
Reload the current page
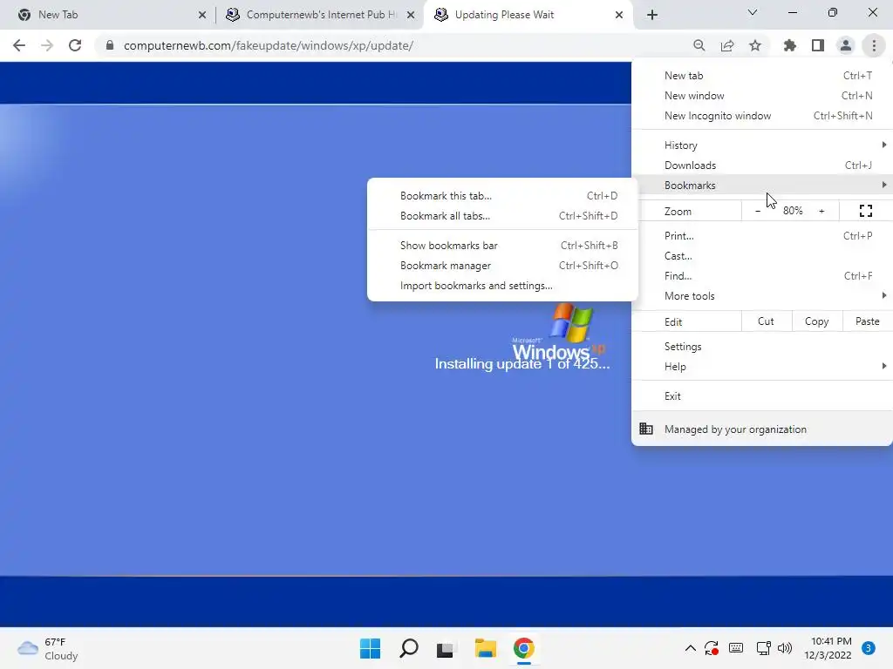[x=75, y=45]
